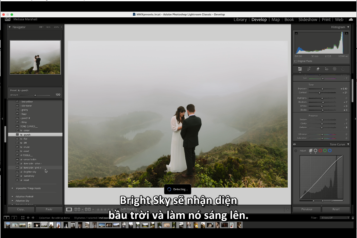Select the Healing eraser tool
Viewport: 357px width, 238px height.
click(x=317, y=69)
